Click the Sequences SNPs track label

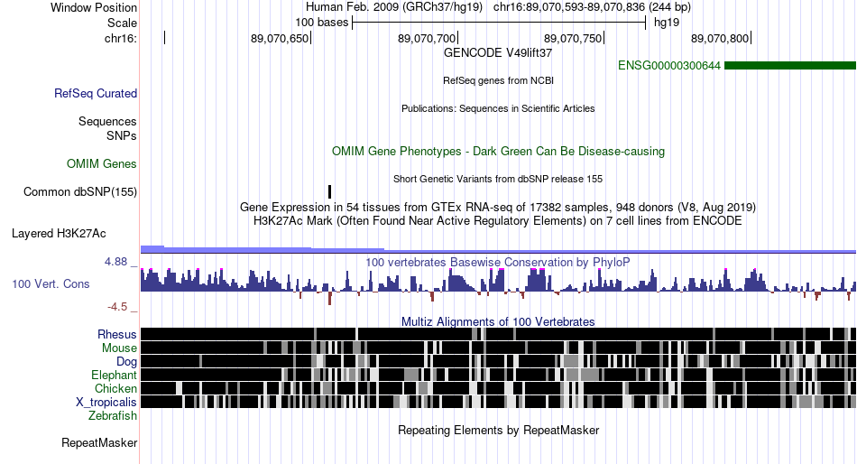tap(107, 128)
